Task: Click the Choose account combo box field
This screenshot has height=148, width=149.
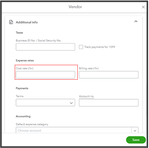Action: coord(74,130)
